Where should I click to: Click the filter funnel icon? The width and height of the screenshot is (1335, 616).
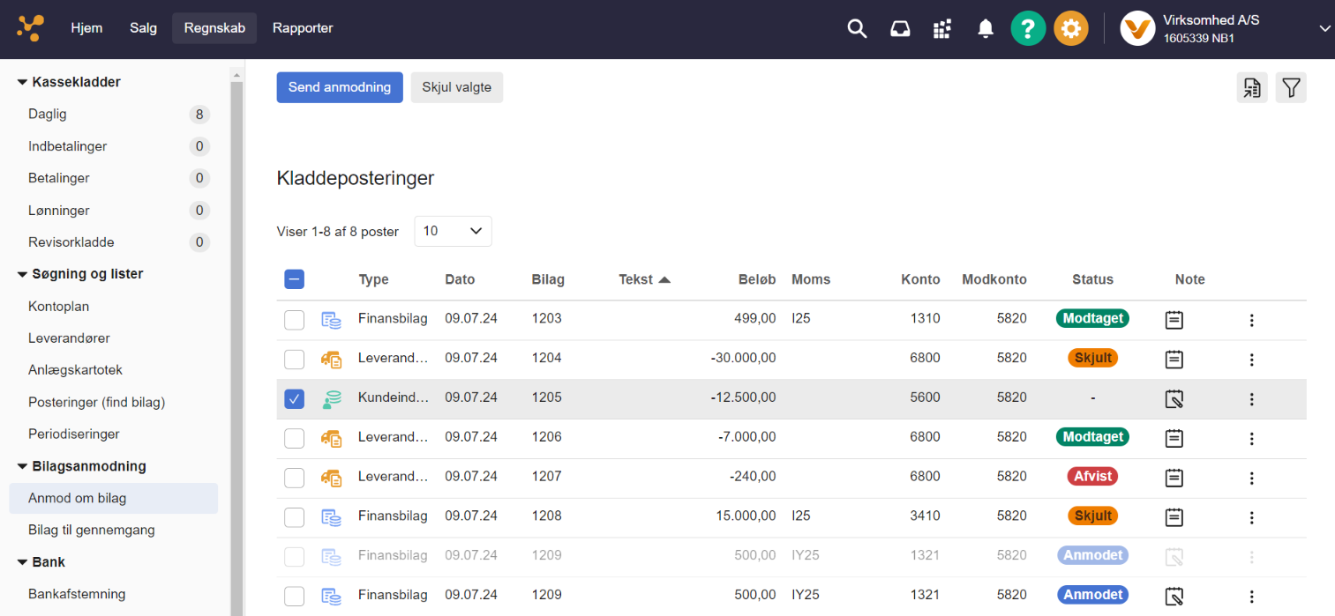(x=1291, y=87)
